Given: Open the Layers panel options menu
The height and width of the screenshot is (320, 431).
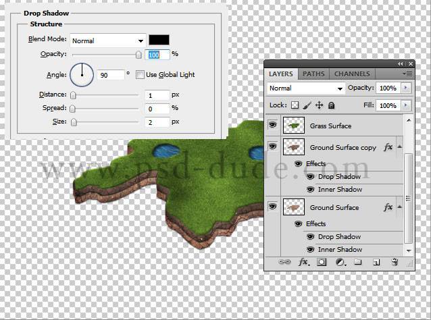Looking at the screenshot, I should pos(407,74).
